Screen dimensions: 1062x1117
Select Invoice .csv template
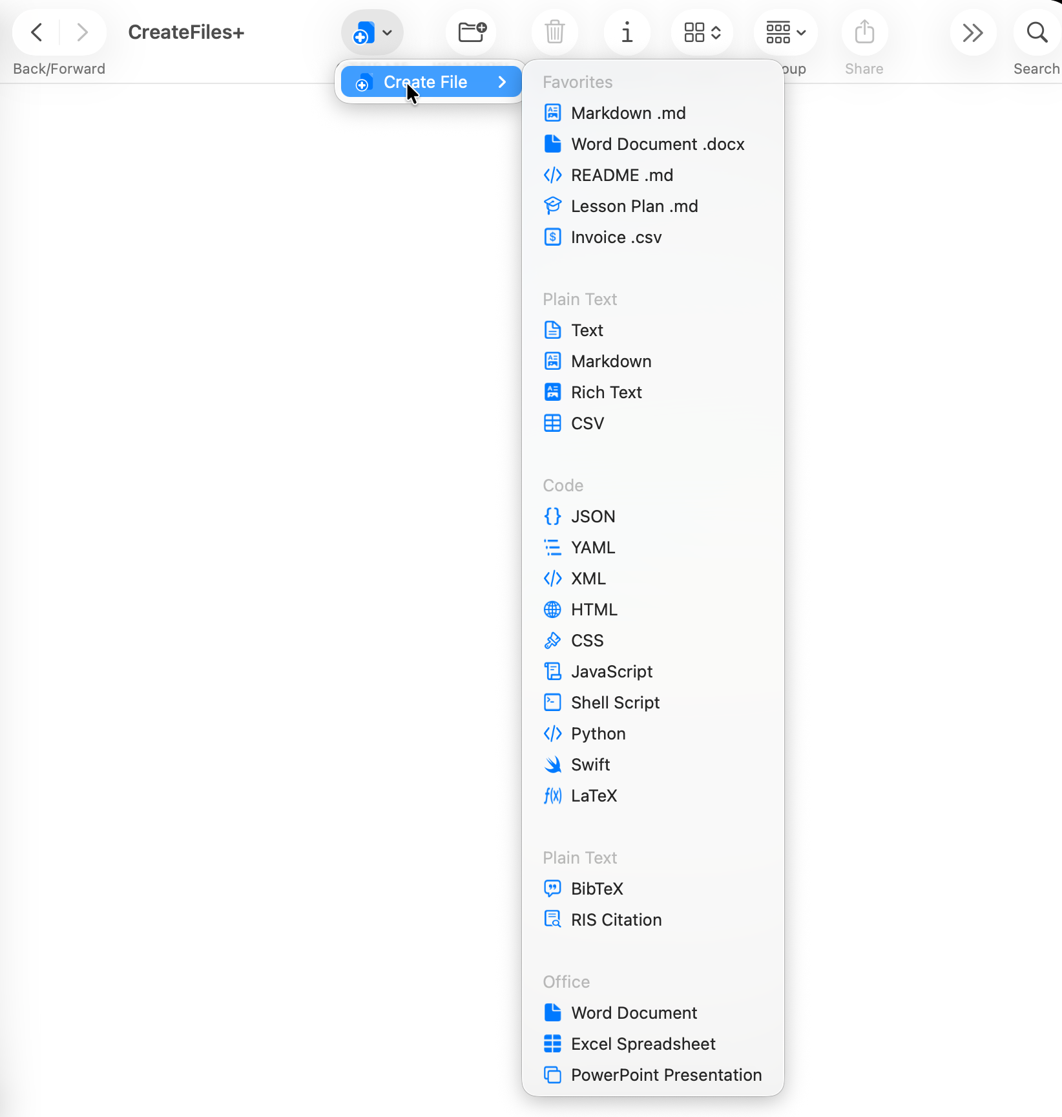coord(653,237)
